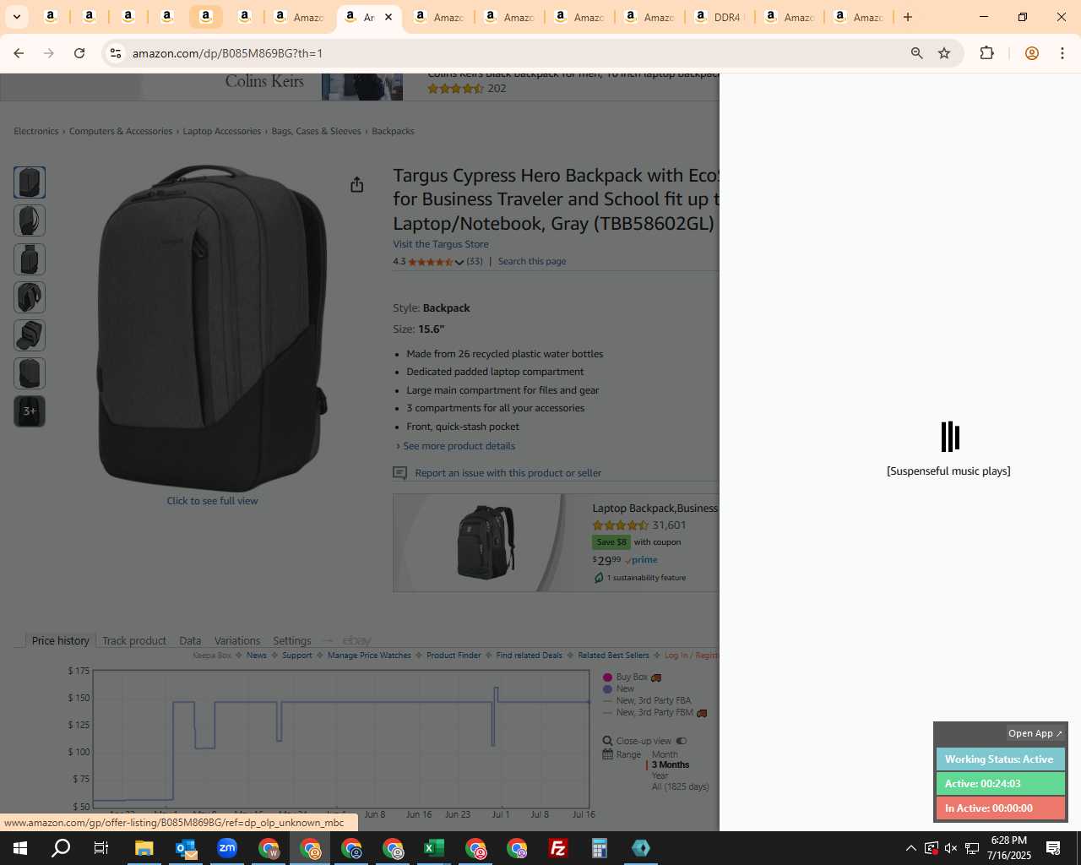Set chart range to 3 Months
1081x865 pixels.
tap(671, 764)
